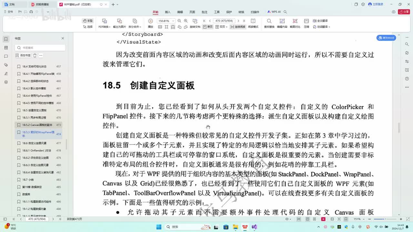The height and width of the screenshot is (232, 413).
Task: Zoom in with the plus magnifier
Action: tap(186, 21)
